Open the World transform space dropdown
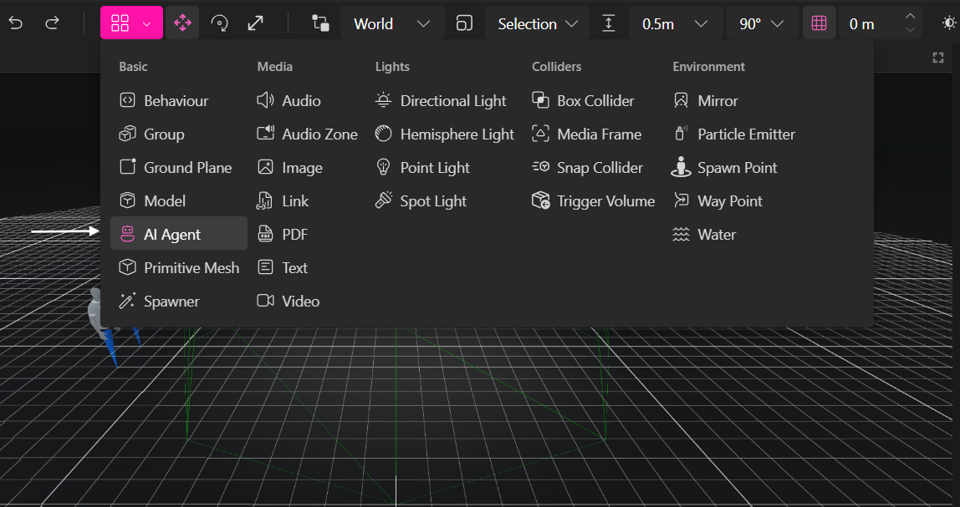Image resolution: width=960 pixels, height=507 pixels. (x=392, y=23)
